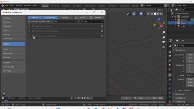The width and height of the screenshot is (194, 109).
Task: Open the Render menu
Action: [x=19, y=5]
